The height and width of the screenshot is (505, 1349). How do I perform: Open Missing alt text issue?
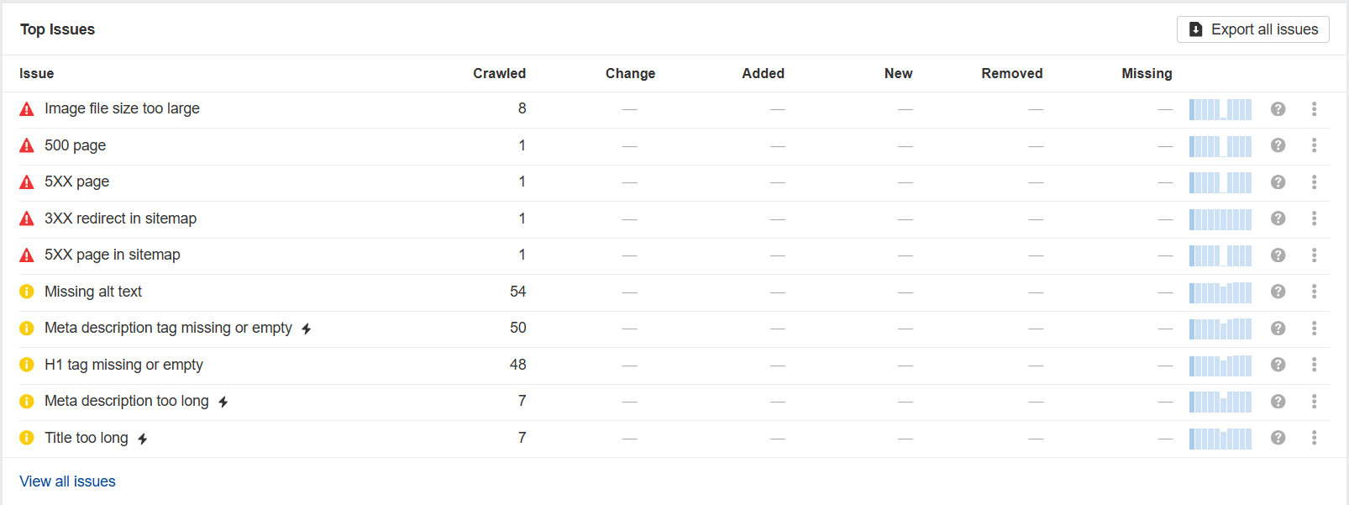pyautogui.click(x=93, y=292)
